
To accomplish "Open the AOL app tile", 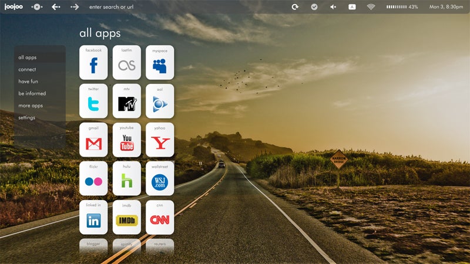I will click(x=160, y=101).
